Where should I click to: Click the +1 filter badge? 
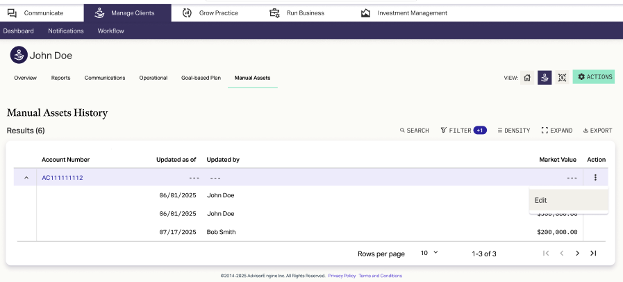(480, 131)
